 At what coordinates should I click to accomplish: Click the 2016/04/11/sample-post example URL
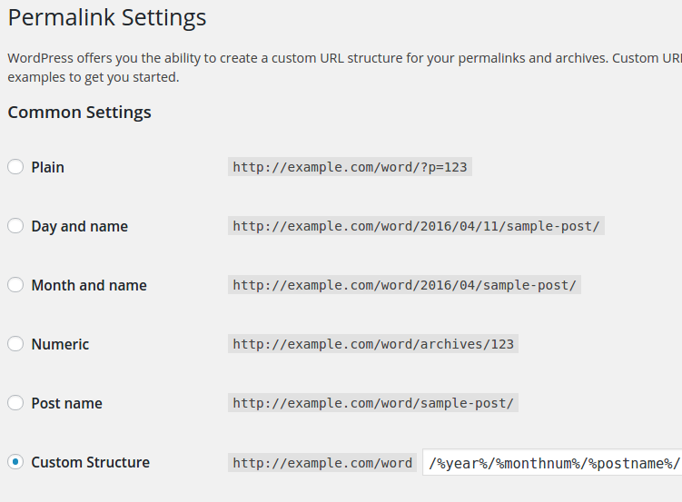pos(416,226)
